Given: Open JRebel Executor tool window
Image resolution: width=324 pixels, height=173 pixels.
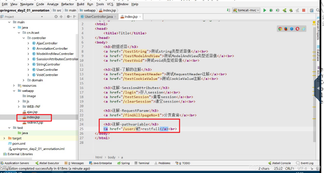Looking at the screenshot, I should point(47,163).
